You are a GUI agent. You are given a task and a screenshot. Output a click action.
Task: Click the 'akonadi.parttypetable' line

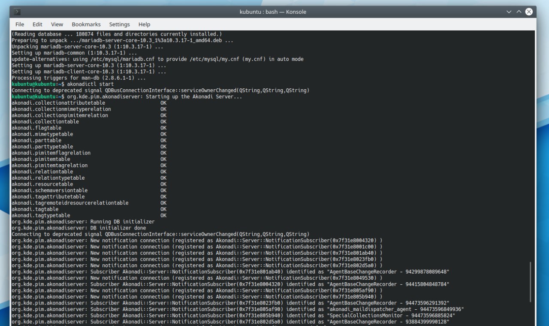(x=89, y=147)
